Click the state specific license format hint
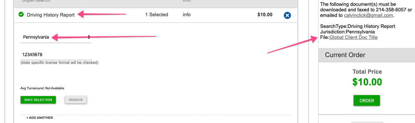Viewport: 415px width, 123px height. coord(59,62)
